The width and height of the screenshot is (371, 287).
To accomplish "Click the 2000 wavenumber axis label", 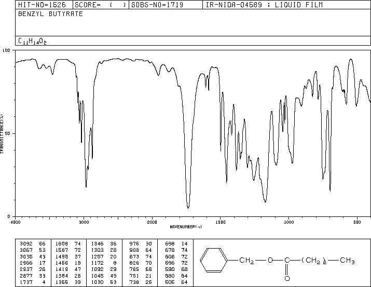I will [x=152, y=222].
